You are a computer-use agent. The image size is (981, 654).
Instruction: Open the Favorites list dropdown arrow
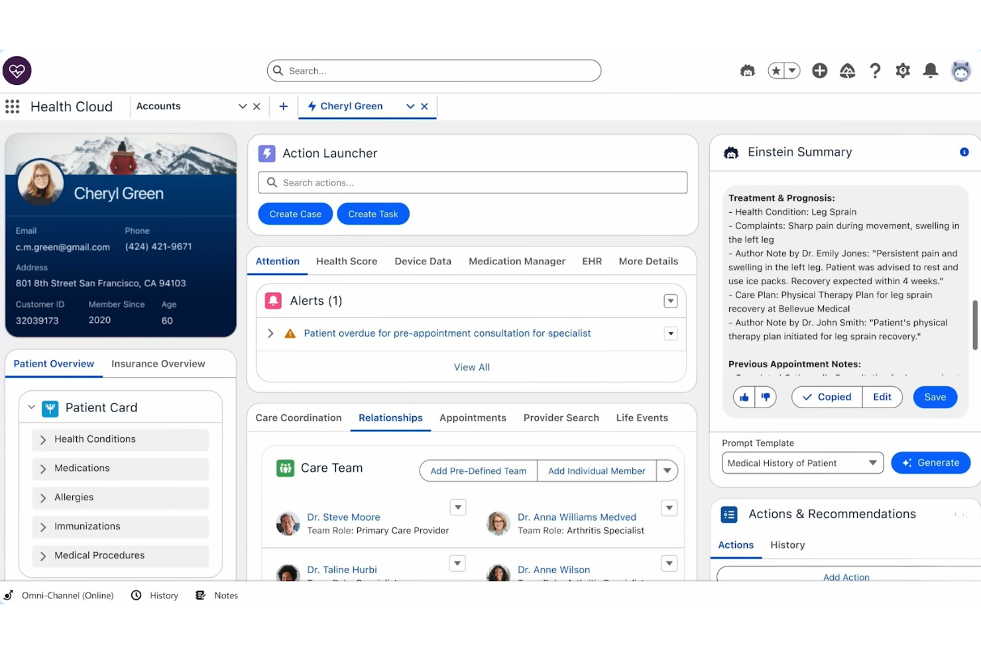[x=792, y=71]
